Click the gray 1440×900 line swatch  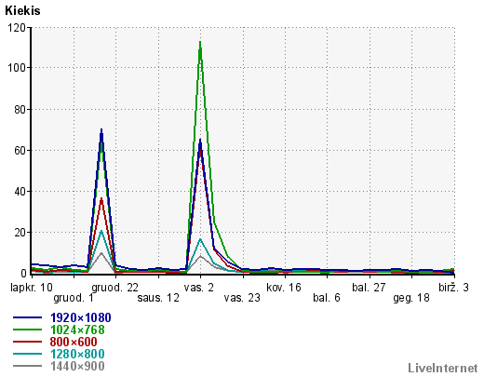[27, 366]
